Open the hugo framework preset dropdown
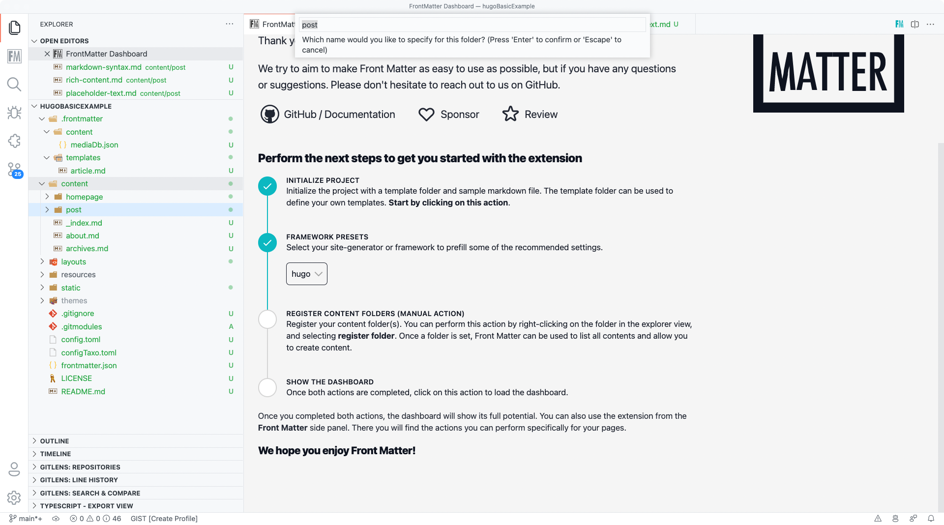The width and height of the screenshot is (944, 525). [x=306, y=274]
